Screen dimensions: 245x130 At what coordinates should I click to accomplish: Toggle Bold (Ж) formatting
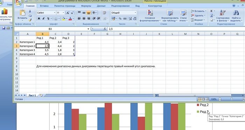tap(39, 19)
